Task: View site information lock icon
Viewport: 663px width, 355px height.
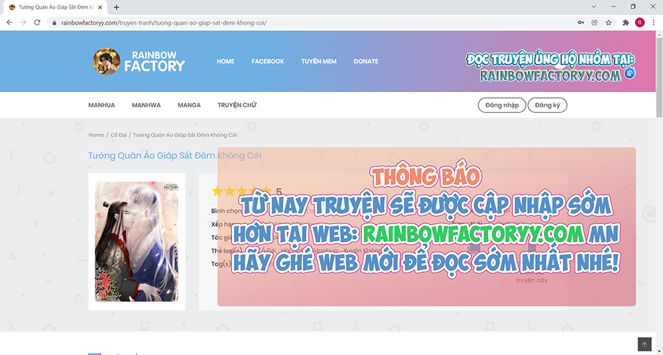Action: 55,22
